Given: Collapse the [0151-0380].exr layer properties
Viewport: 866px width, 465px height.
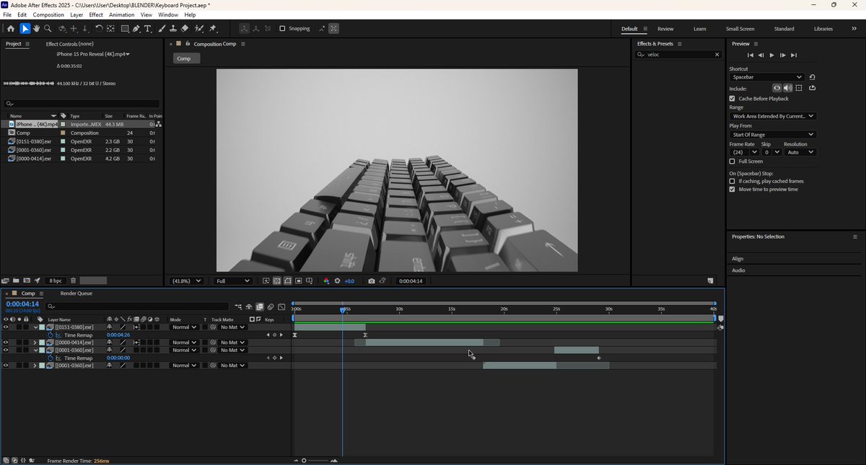Looking at the screenshot, I should 35,327.
